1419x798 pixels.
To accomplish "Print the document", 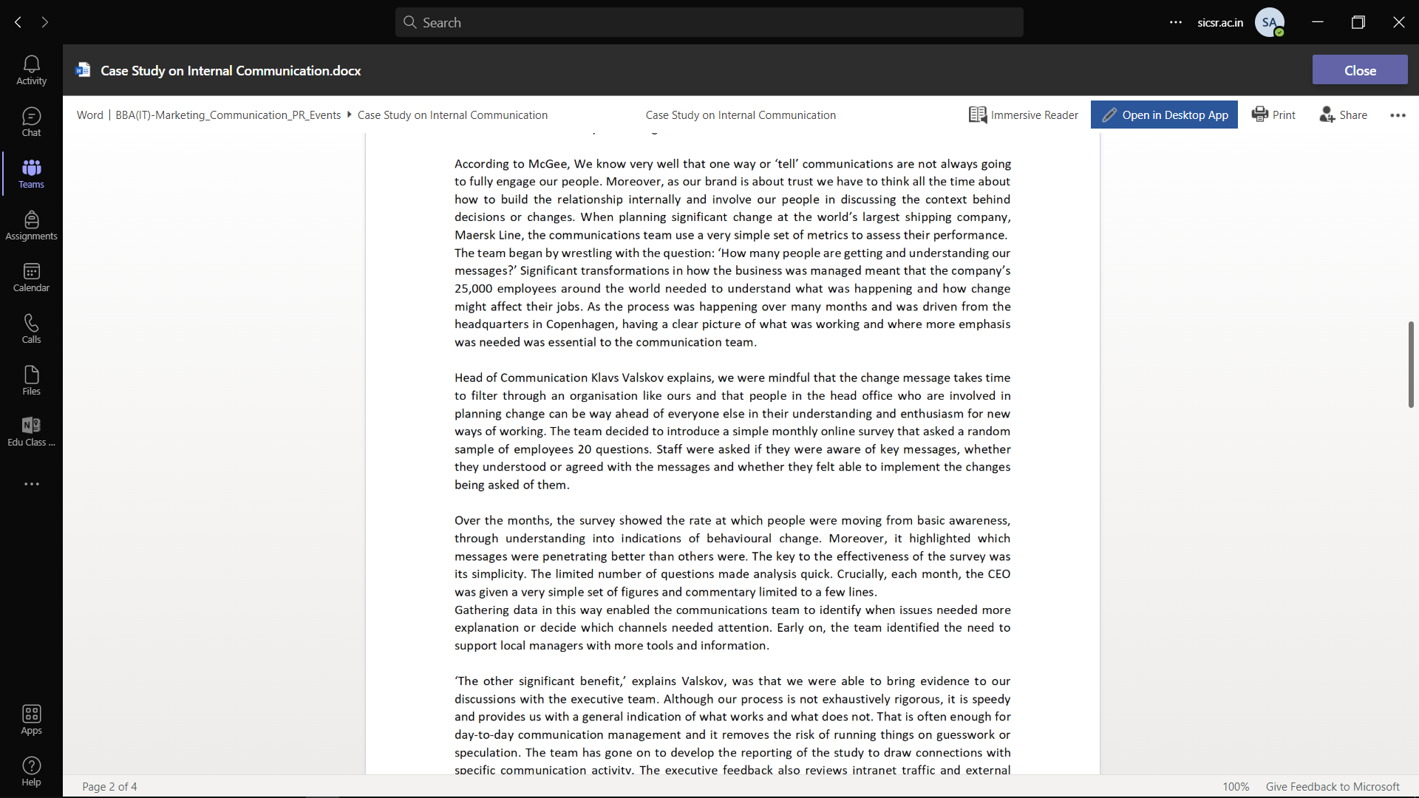I will pyautogui.click(x=1273, y=115).
